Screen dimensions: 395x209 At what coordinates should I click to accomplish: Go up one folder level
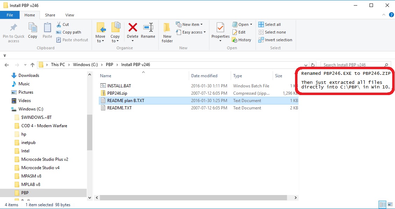(33, 65)
